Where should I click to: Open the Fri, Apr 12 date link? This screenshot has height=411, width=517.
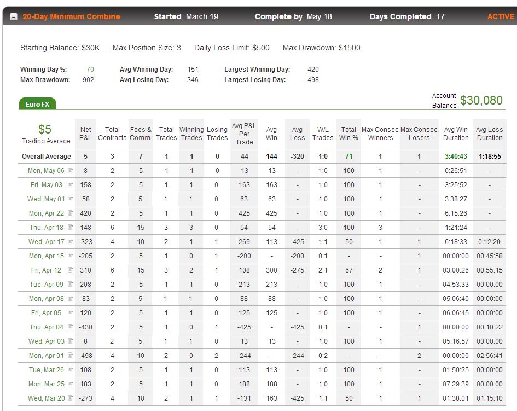tap(46, 270)
